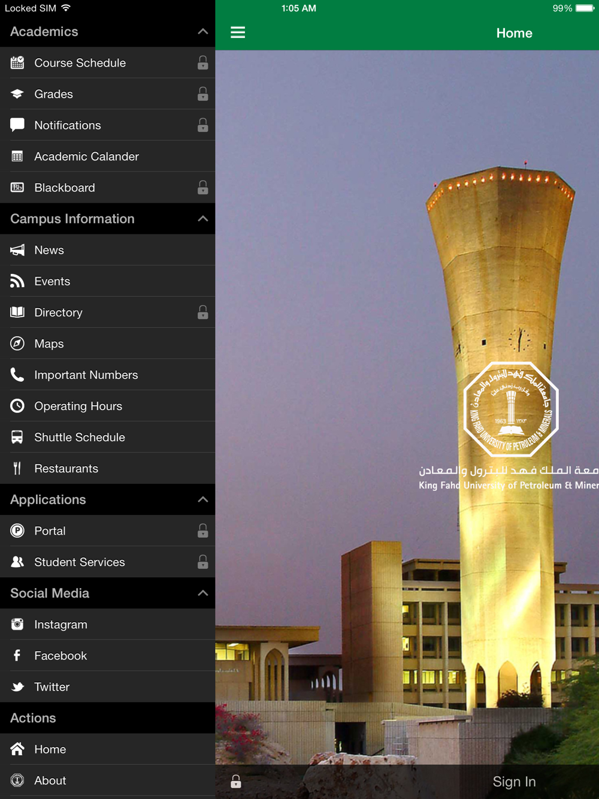
Task: Tap the Maps compass icon
Action: [x=17, y=343]
